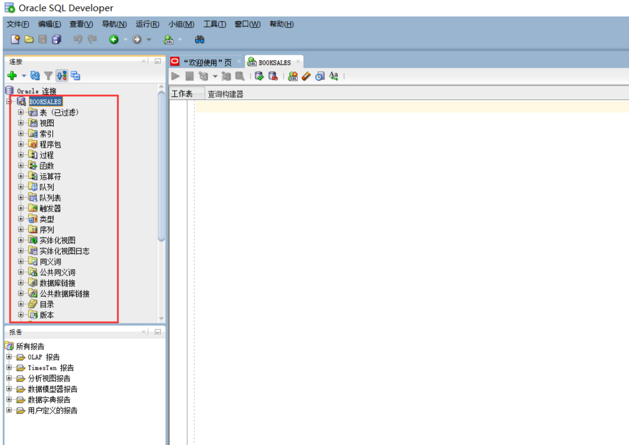Click the Collapse All icon in connections panel
629x445 pixels.
pyautogui.click(x=75, y=76)
